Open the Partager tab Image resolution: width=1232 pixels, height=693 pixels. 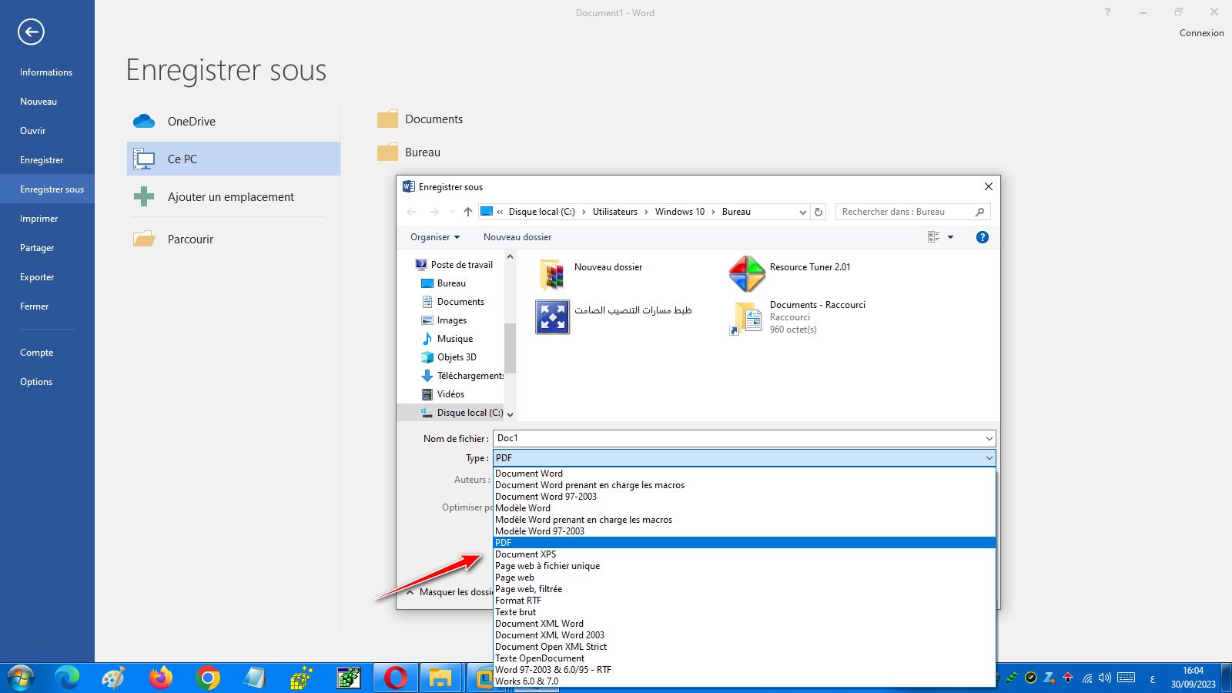(47, 248)
